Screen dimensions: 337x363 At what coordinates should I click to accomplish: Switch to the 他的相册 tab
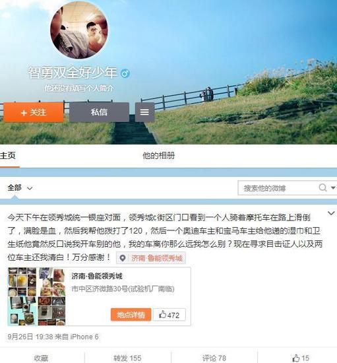(159, 156)
